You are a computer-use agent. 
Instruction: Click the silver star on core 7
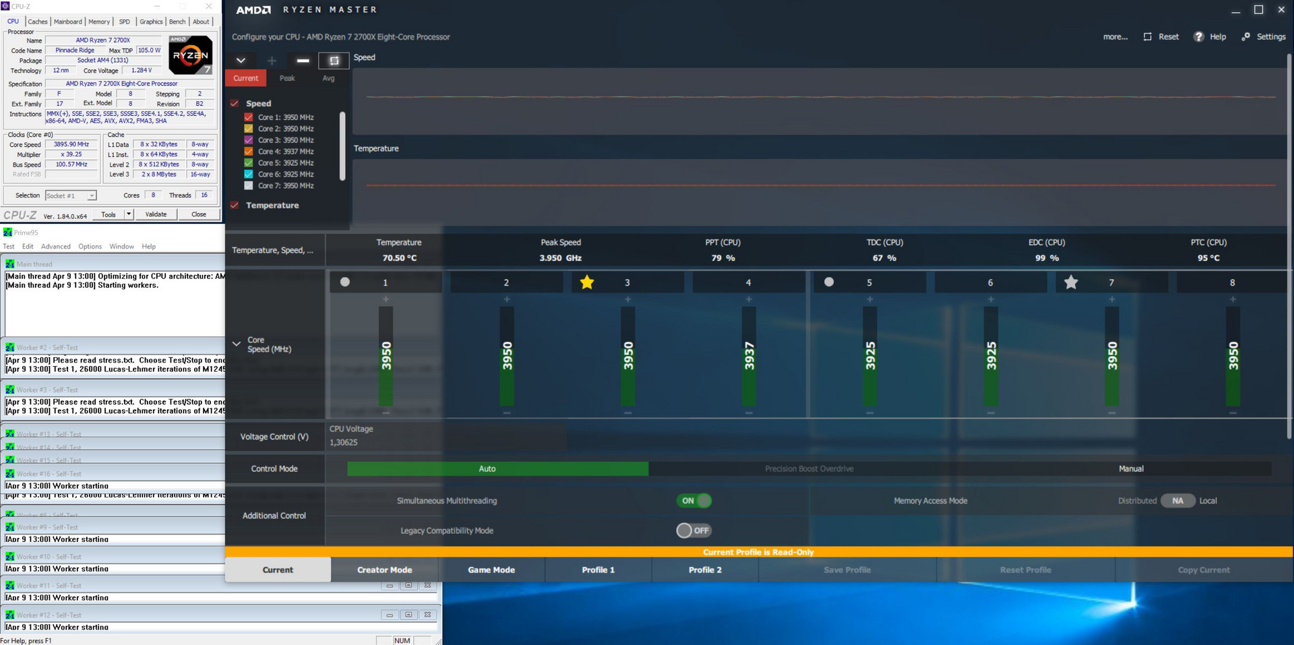(x=1071, y=282)
